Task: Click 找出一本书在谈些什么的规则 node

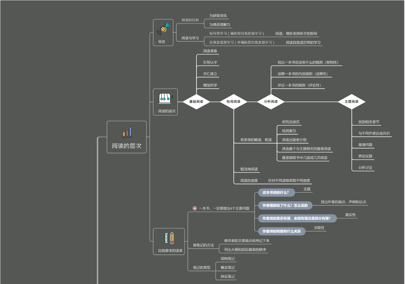Action: pos(308,62)
